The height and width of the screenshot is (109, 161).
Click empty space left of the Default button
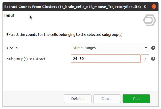point(33,99)
